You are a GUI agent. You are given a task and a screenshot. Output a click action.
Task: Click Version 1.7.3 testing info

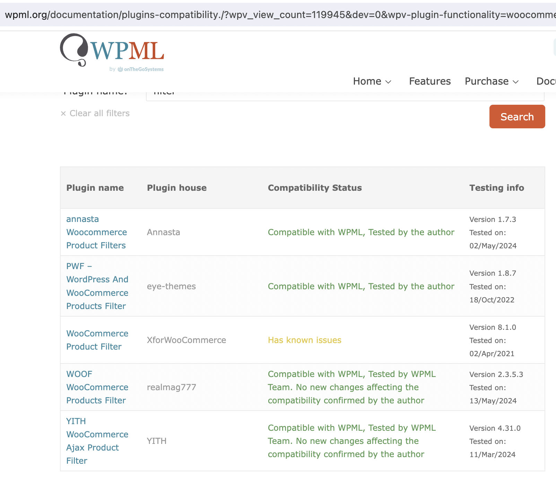[x=493, y=220]
